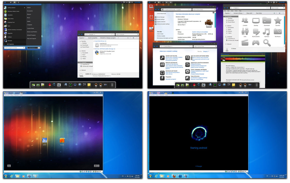Open the Links folder icon
Image resolution: width=290 pixels, height=183 pixels.
245,32
